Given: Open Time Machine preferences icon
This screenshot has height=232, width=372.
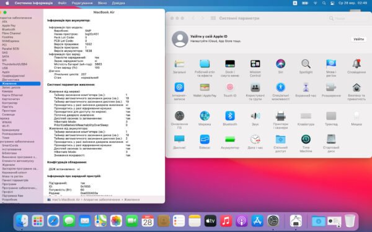Looking at the screenshot, I should [306, 139].
